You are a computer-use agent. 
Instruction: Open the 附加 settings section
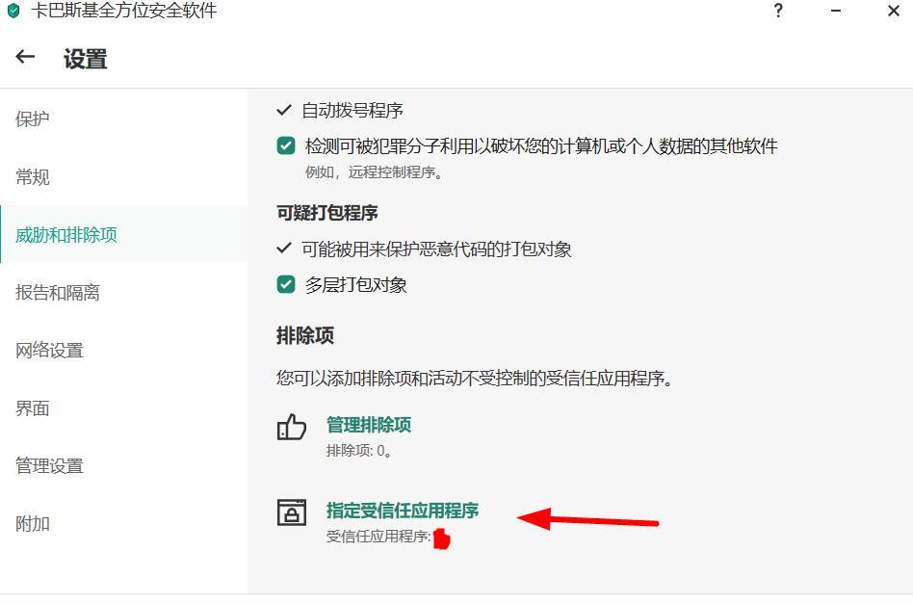click(33, 524)
